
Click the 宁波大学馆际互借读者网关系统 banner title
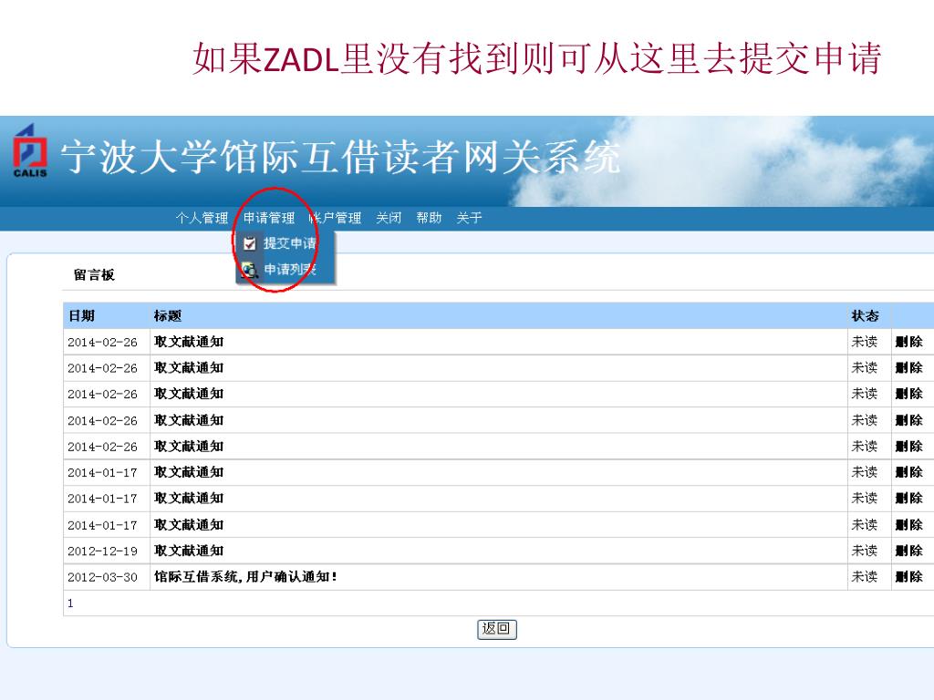click(x=340, y=157)
